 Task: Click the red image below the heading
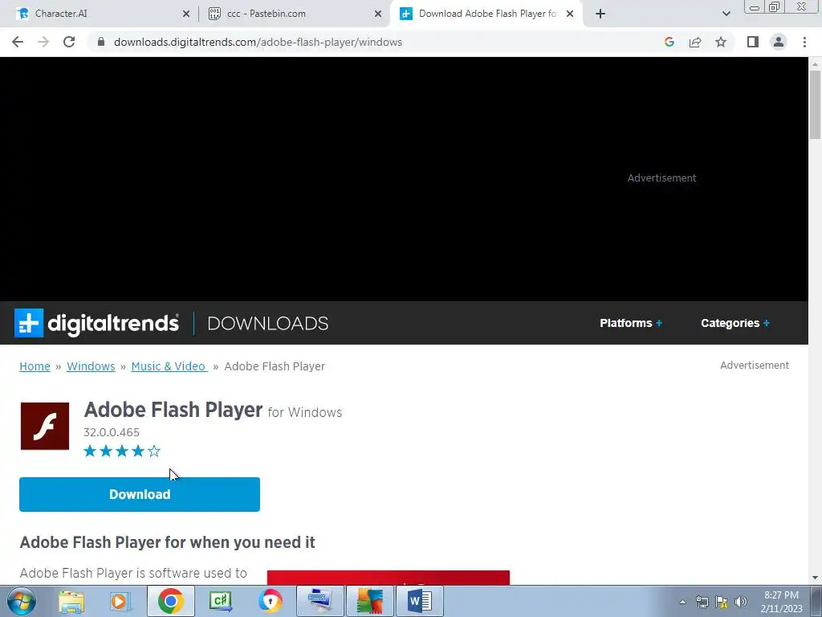pyautogui.click(x=388, y=577)
